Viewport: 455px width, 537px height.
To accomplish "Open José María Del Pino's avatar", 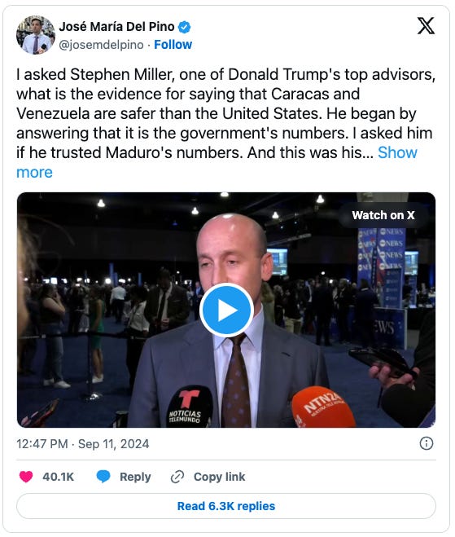I will pos(36,35).
